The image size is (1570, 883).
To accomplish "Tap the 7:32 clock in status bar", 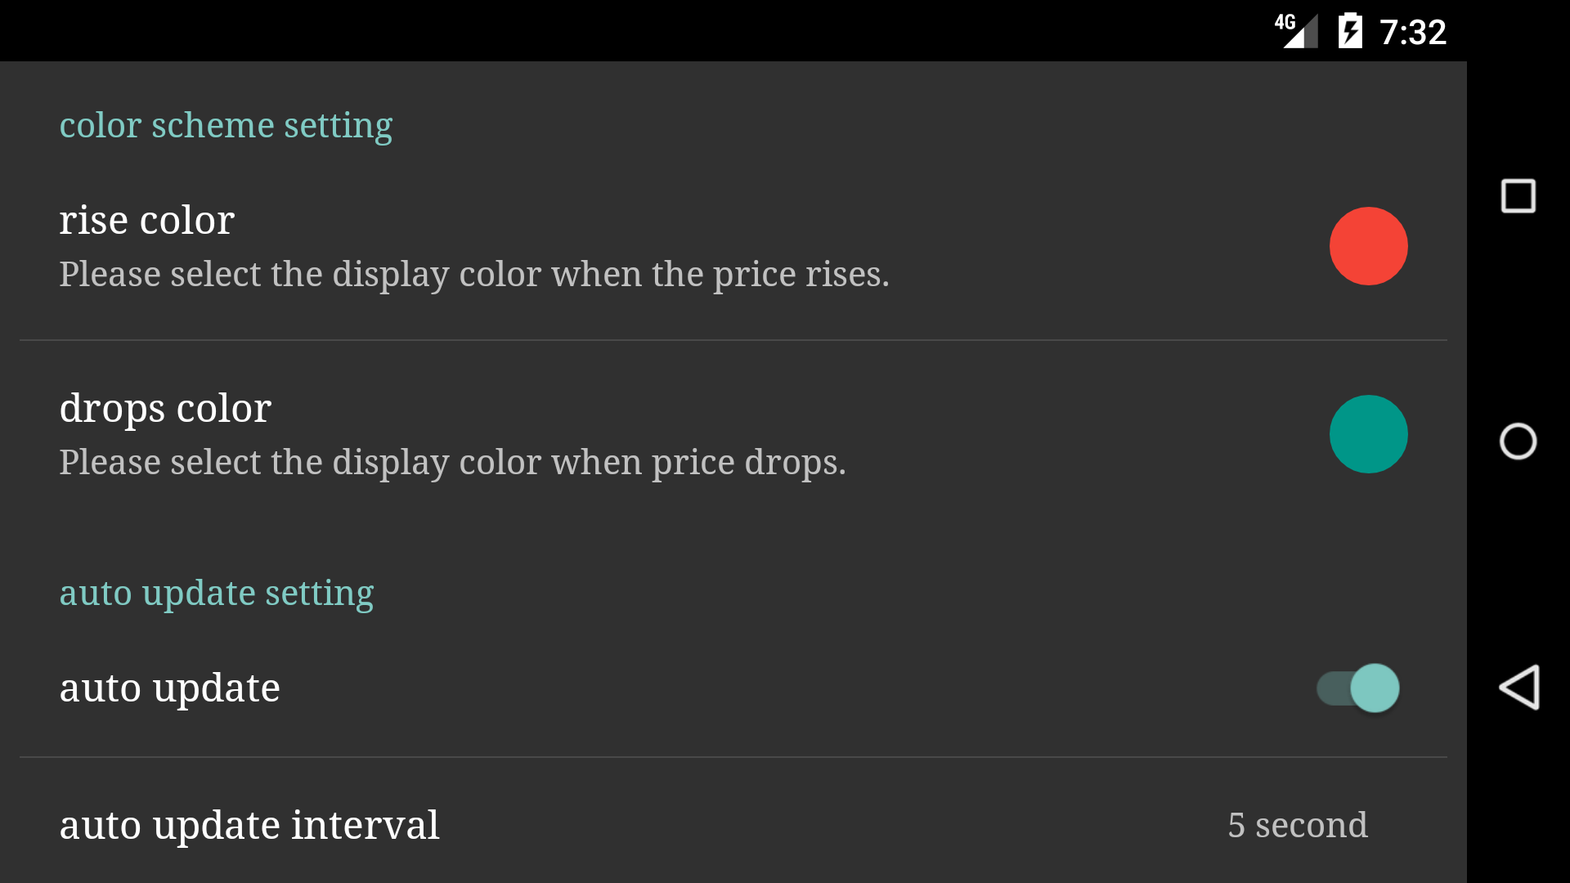I will [1413, 33].
